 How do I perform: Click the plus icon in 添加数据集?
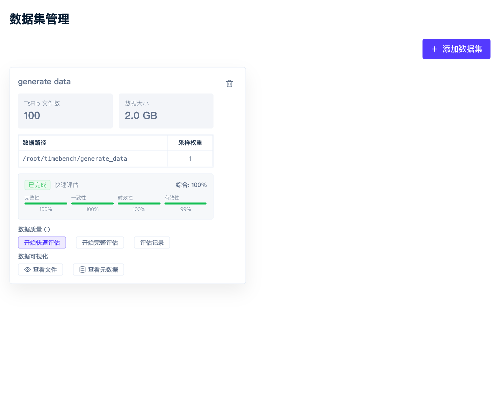[x=434, y=49]
